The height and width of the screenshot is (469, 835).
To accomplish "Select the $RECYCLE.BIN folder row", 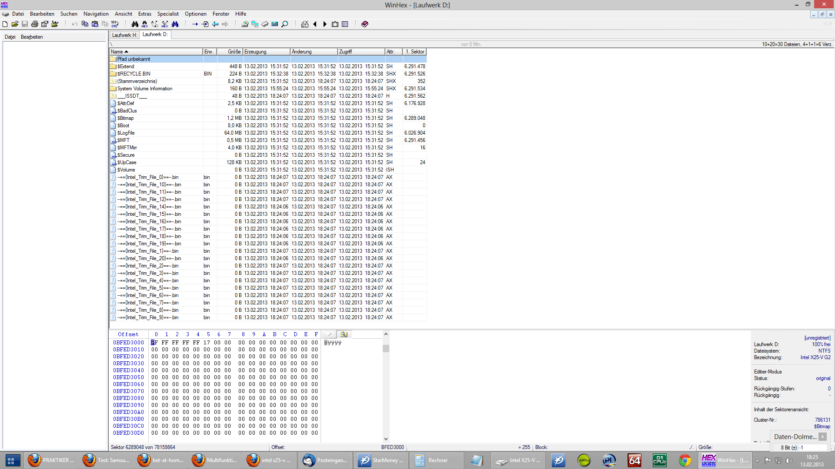I will pos(268,74).
